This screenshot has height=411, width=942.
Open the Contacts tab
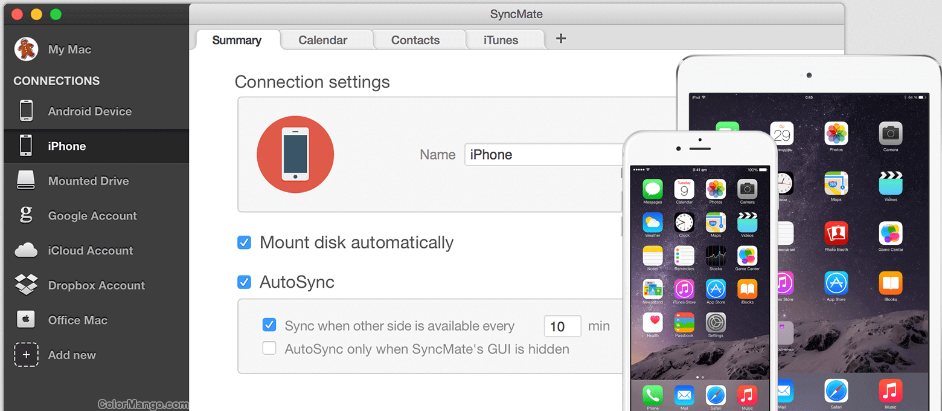pyautogui.click(x=415, y=39)
